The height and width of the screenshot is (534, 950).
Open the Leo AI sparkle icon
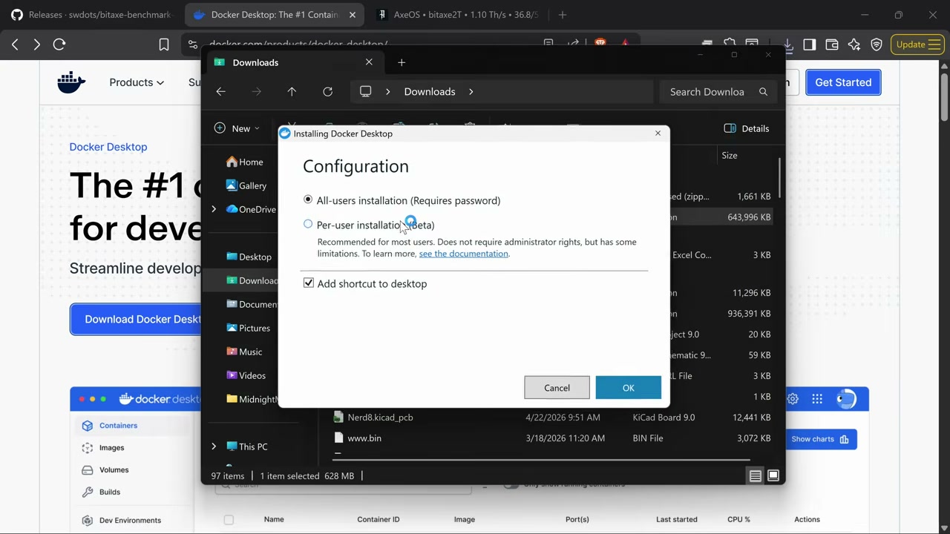click(854, 44)
